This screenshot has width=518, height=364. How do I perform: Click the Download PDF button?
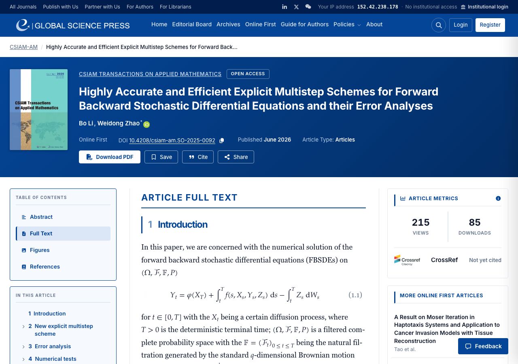[110, 157]
